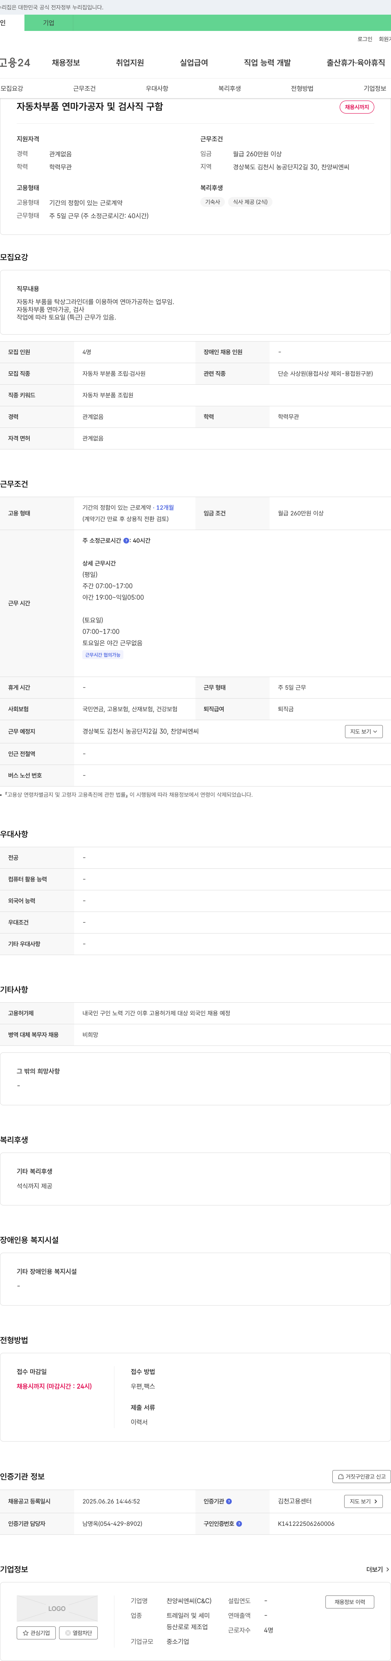Open 채용정보 이력 button
The image size is (391, 1661).
click(x=350, y=1602)
